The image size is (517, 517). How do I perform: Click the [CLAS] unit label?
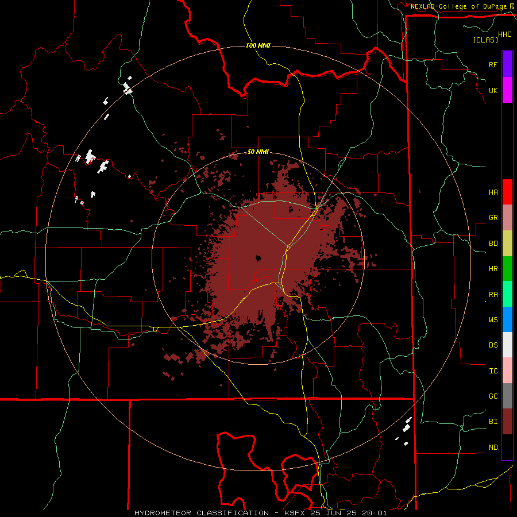(485, 40)
